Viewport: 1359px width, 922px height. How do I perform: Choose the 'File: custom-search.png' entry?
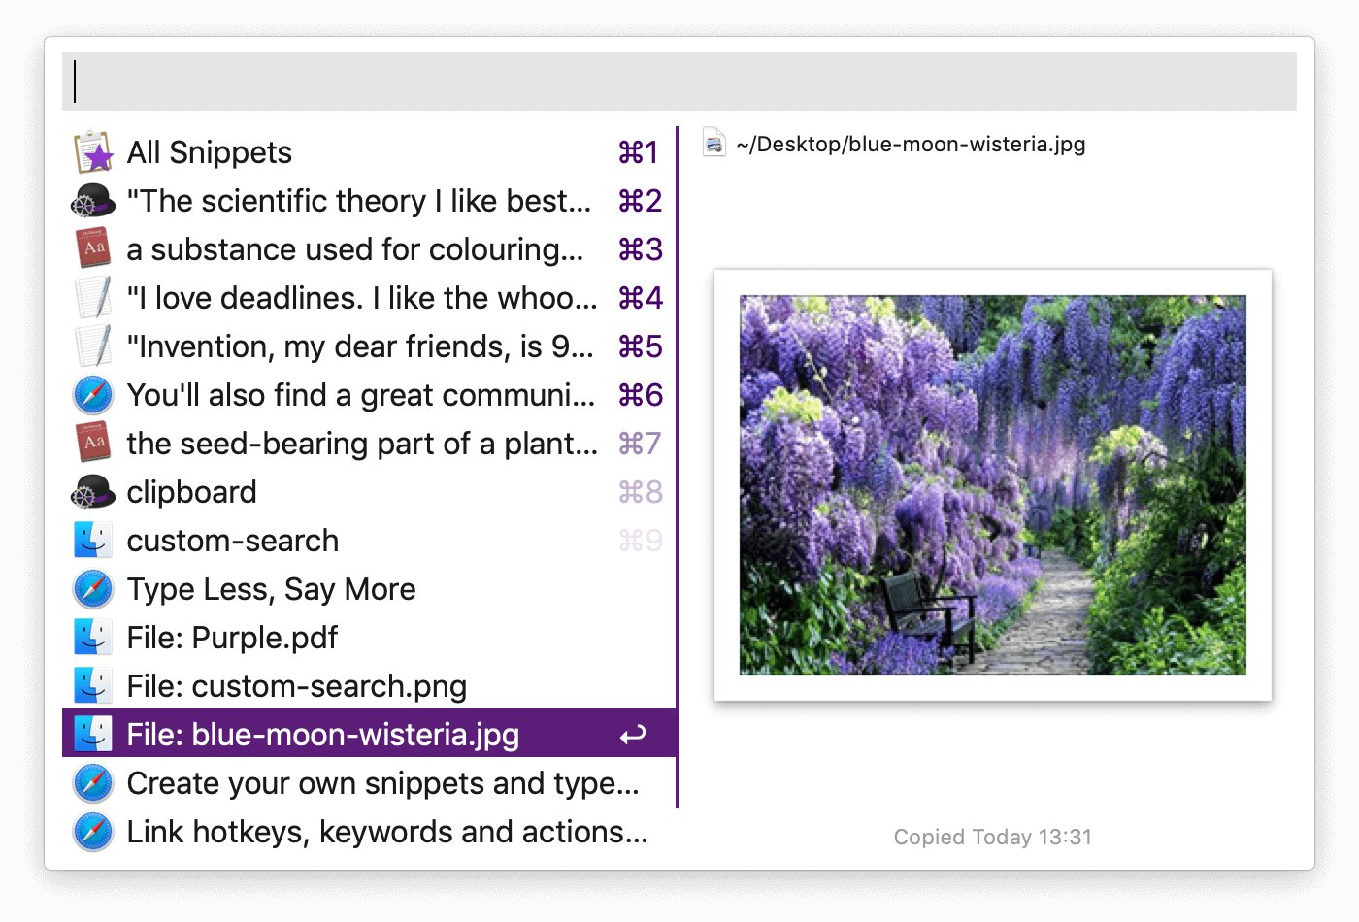pos(296,686)
